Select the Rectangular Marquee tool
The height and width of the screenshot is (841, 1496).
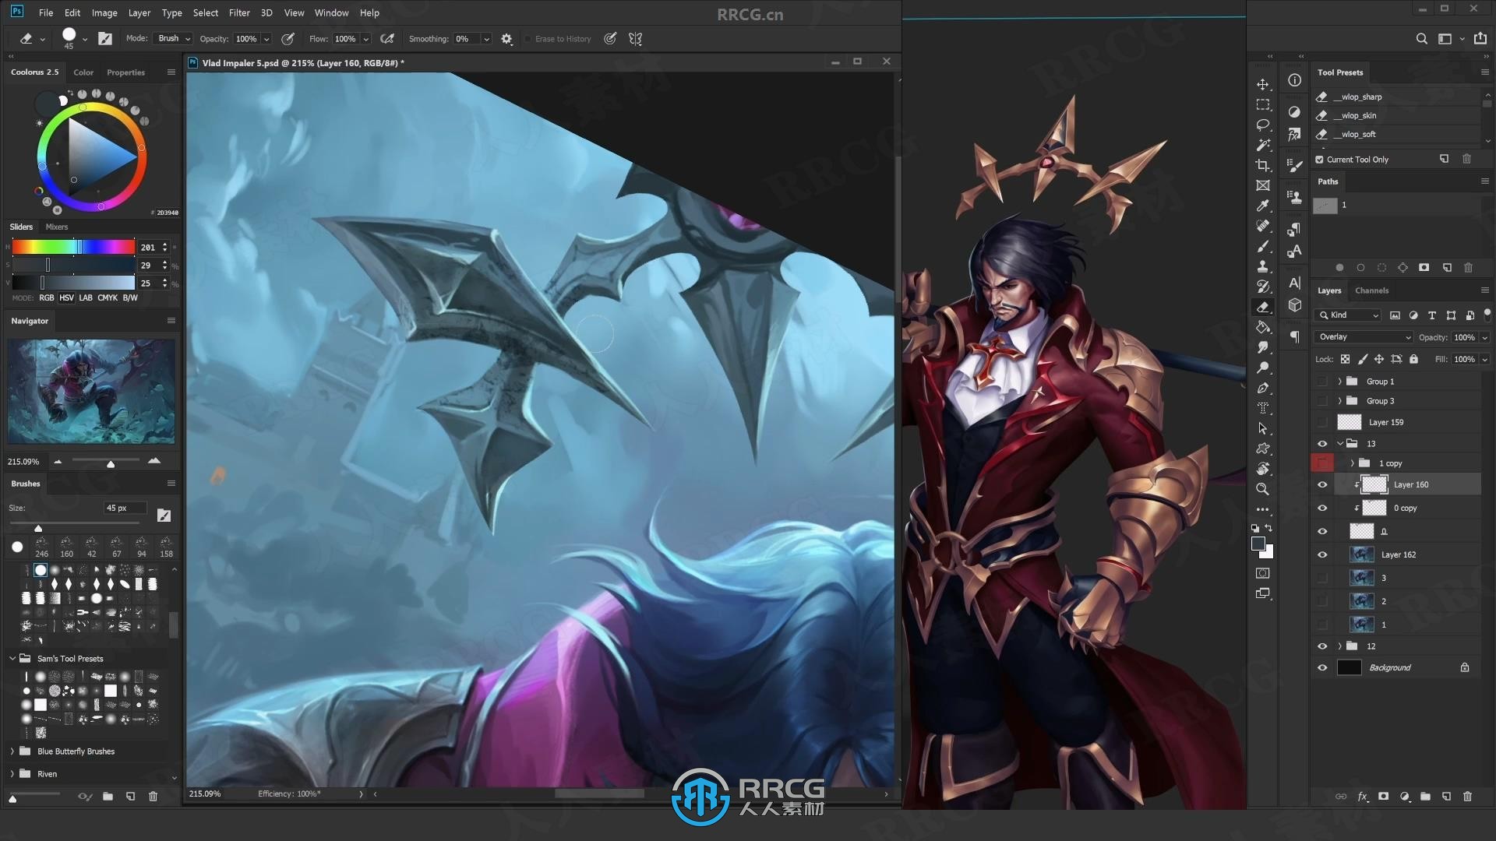[x=1263, y=104]
